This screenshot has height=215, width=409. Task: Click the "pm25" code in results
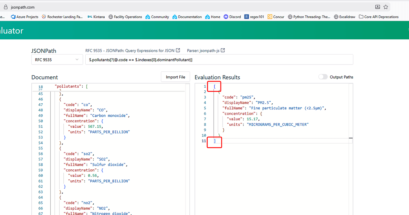coord(247,97)
